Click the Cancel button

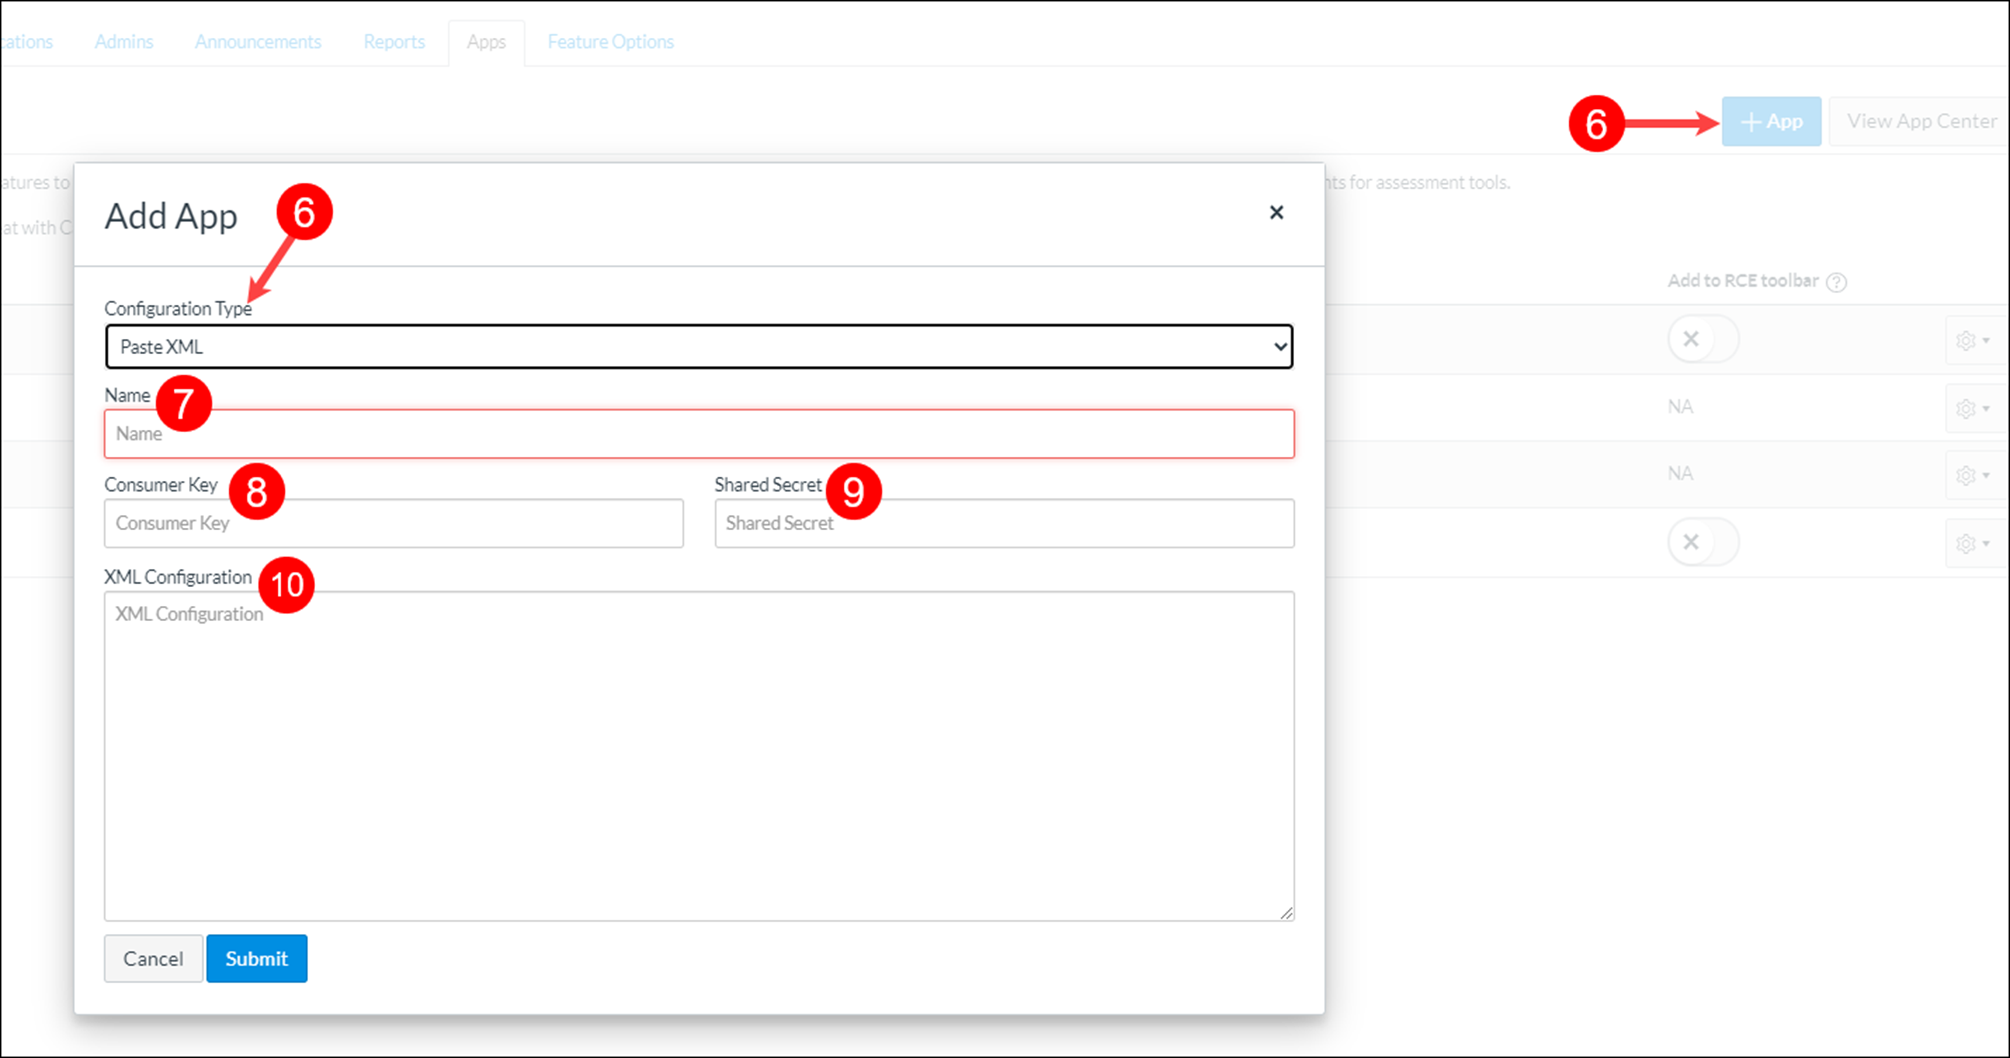point(153,958)
